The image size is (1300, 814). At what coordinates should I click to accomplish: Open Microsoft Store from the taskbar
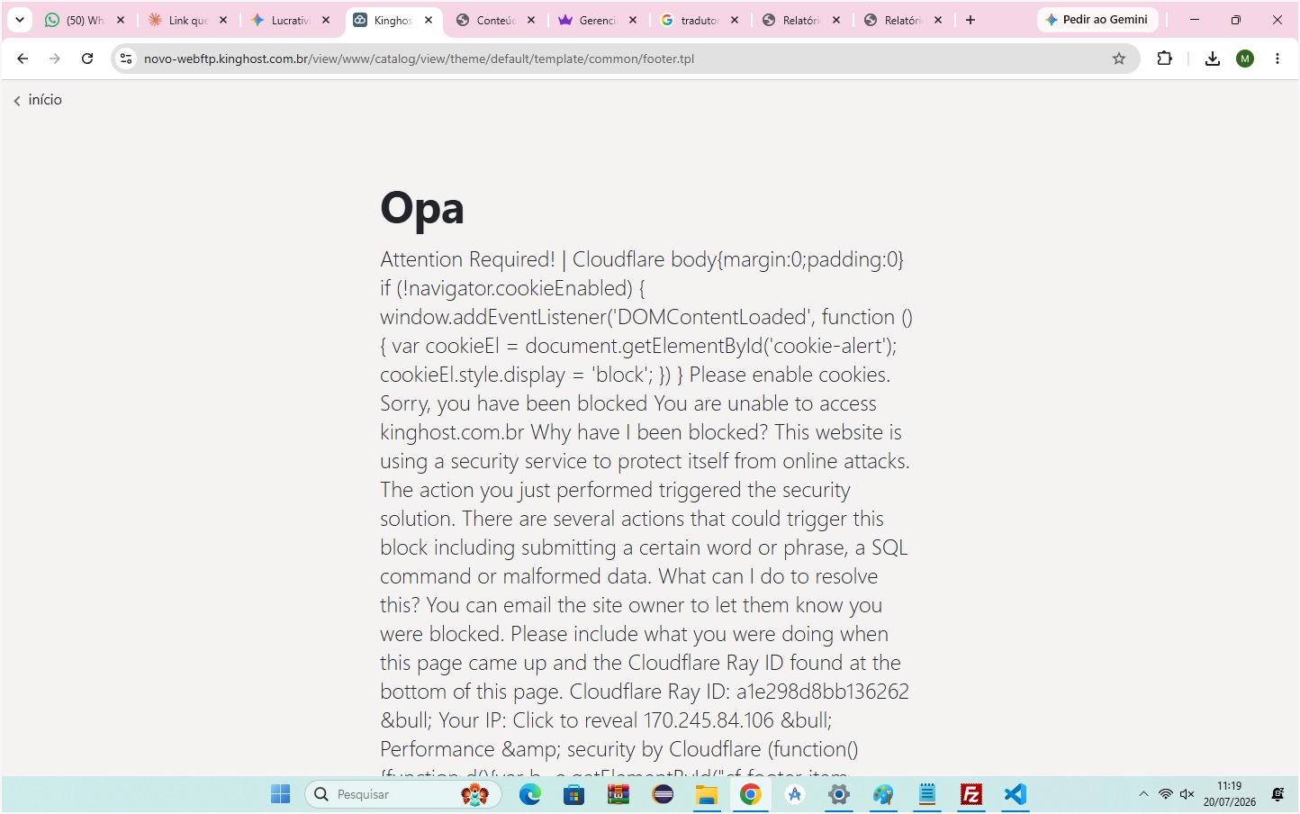pos(573,794)
